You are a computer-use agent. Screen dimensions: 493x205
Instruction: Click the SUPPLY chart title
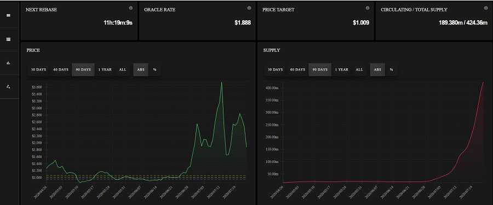pyautogui.click(x=272, y=50)
